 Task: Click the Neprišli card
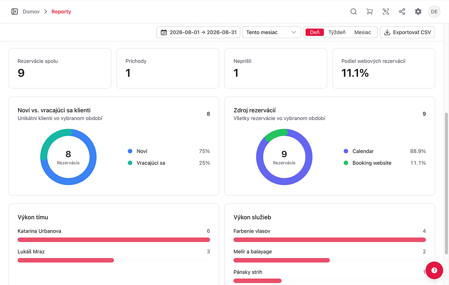pyautogui.click(x=275, y=69)
